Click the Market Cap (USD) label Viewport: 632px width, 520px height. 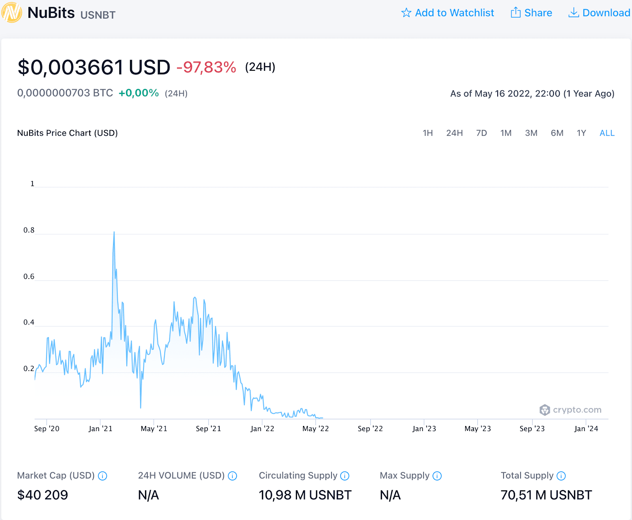coord(56,476)
